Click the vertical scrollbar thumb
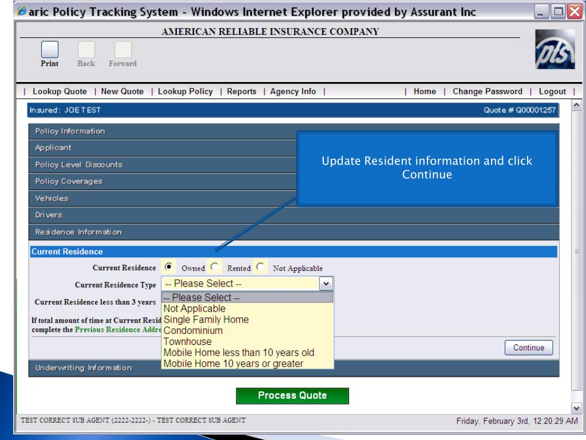Viewport: 586px width, 440px height. [576, 251]
